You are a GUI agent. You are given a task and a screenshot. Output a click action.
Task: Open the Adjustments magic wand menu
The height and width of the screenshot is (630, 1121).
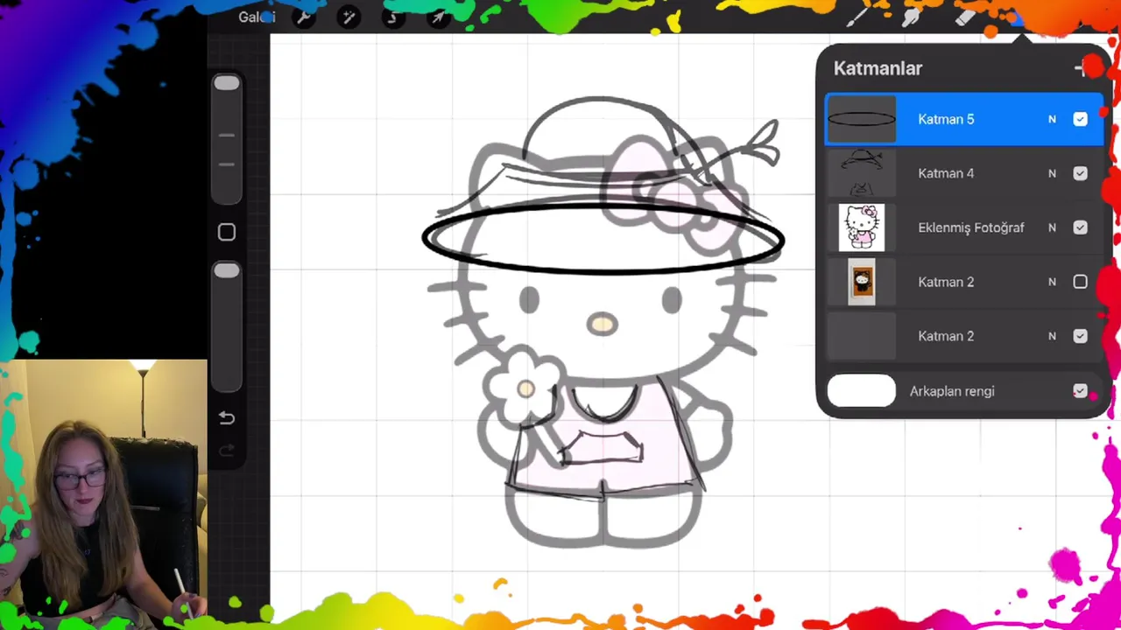(x=349, y=17)
